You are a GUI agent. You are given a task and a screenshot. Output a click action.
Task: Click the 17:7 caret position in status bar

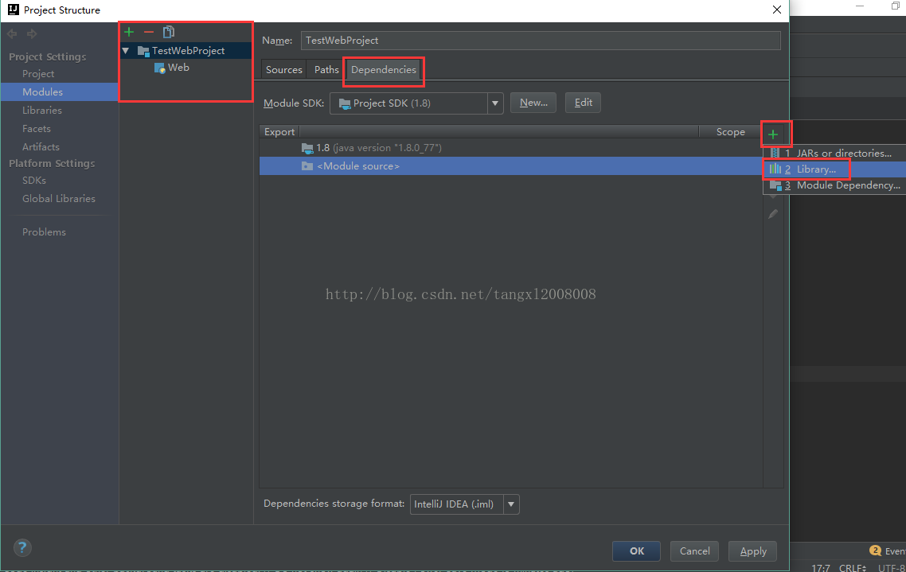(x=821, y=567)
